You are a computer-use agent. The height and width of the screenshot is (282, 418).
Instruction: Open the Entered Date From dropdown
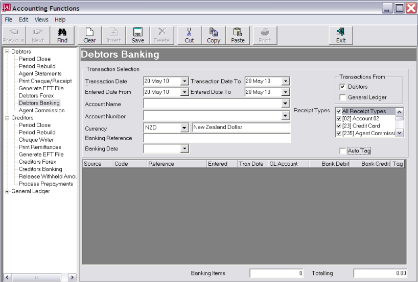[184, 92]
